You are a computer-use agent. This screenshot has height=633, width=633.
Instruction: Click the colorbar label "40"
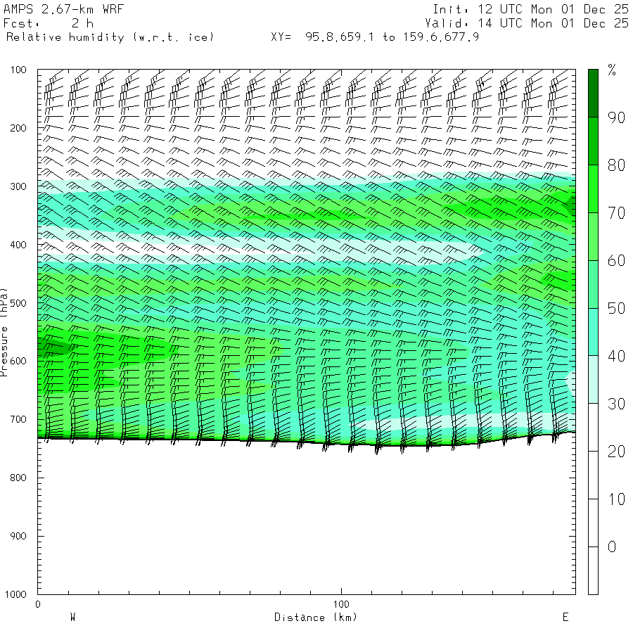coord(616,356)
